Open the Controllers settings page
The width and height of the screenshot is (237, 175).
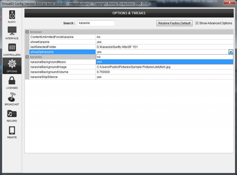pos(12,50)
